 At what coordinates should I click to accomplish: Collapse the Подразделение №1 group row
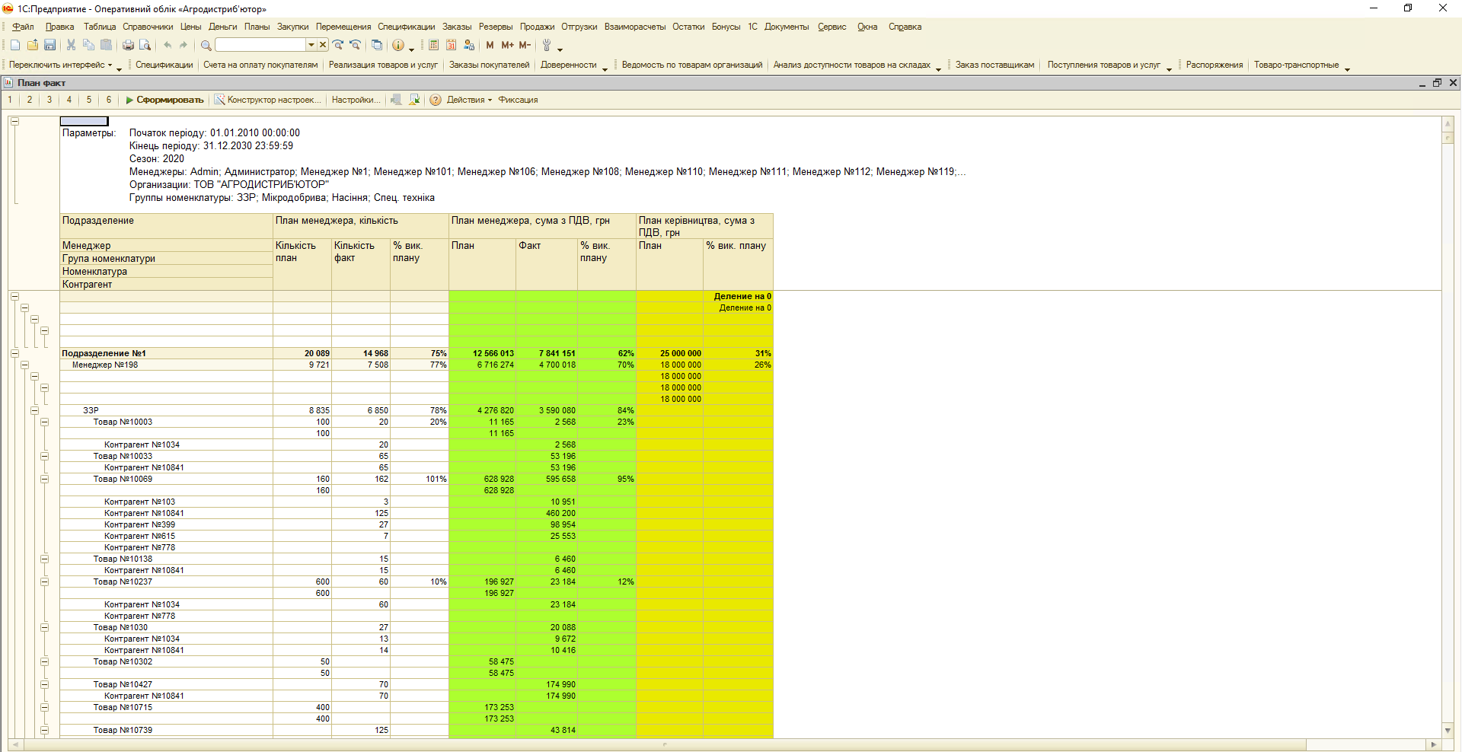click(14, 353)
